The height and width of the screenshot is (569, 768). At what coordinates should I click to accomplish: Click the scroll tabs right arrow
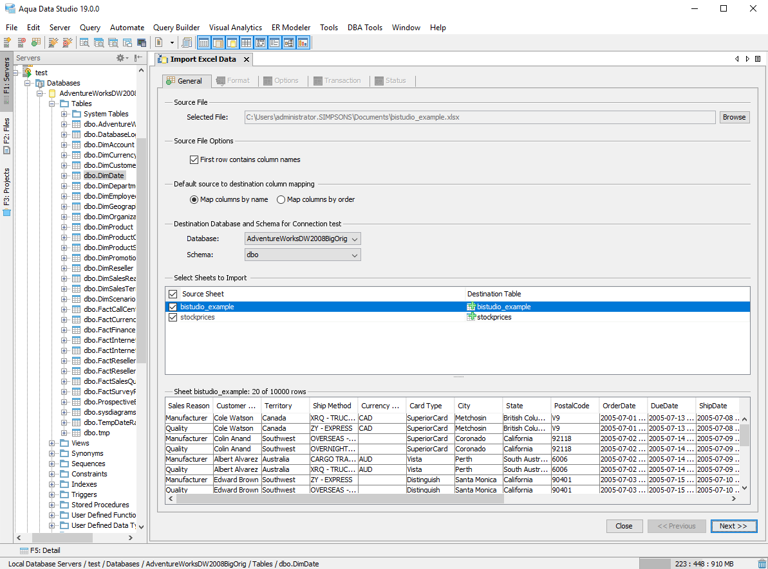click(x=747, y=59)
